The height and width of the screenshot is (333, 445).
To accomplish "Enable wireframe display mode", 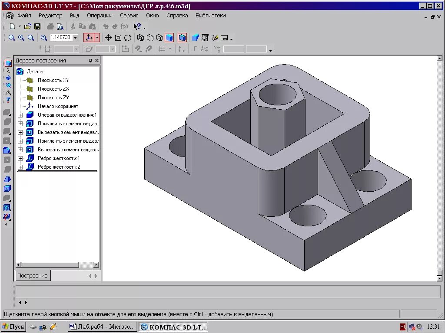I will (x=140, y=38).
